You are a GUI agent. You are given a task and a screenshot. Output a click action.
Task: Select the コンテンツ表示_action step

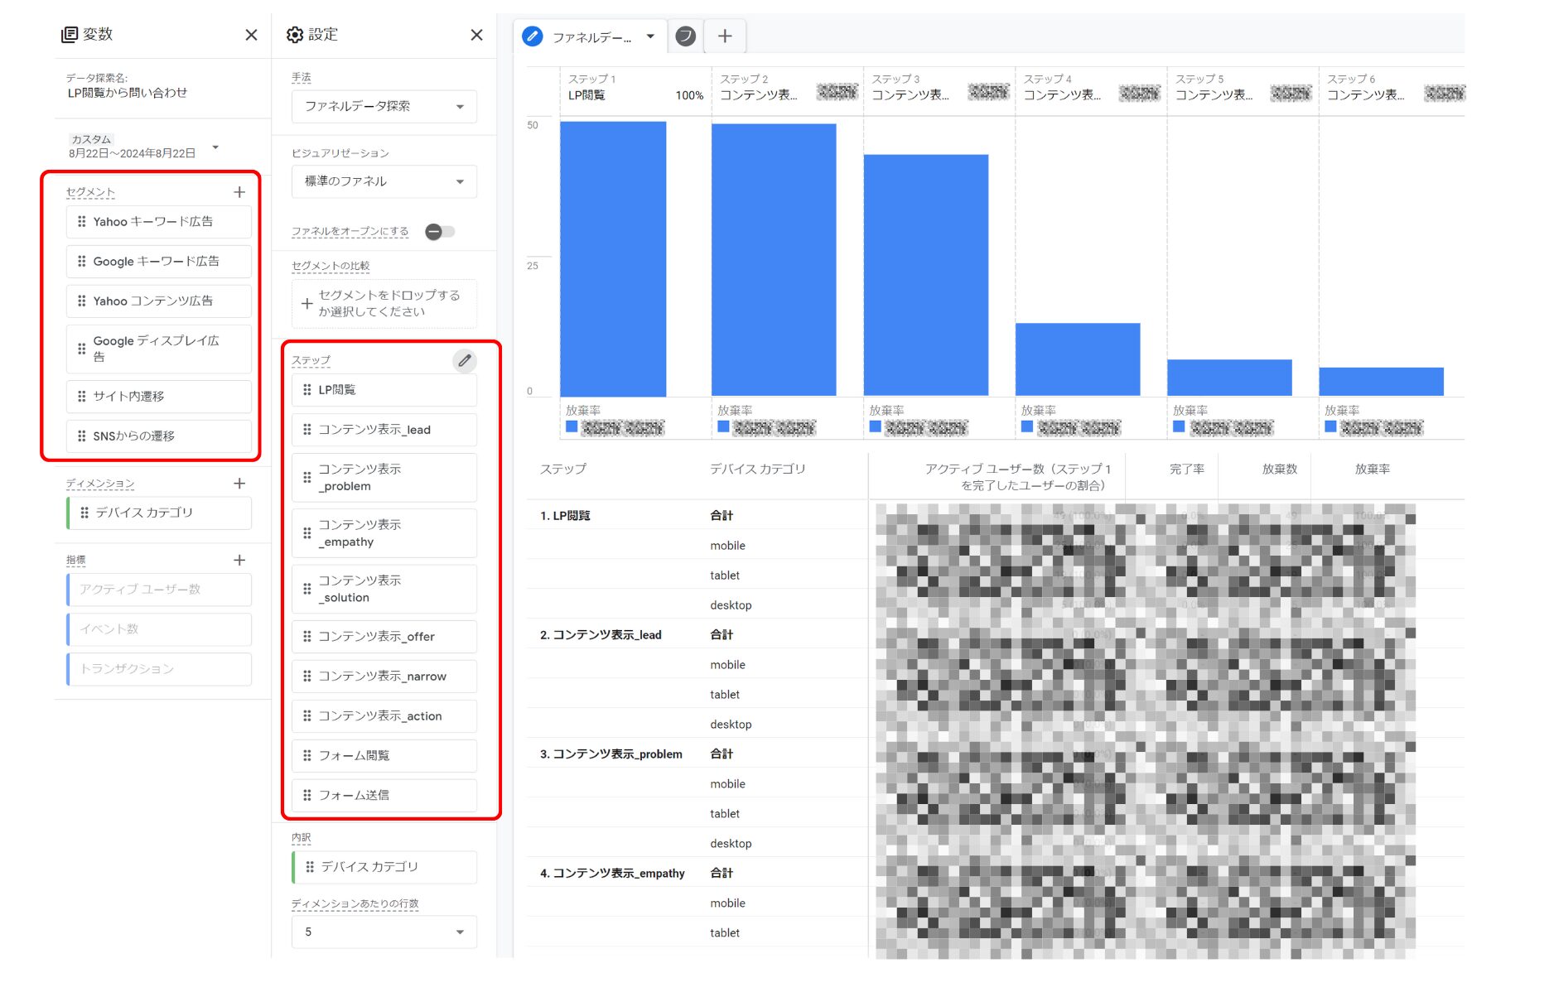(x=384, y=716)
